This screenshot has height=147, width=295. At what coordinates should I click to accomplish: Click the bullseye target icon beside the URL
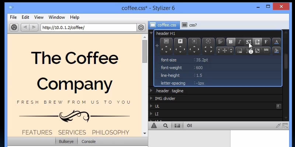pyautogui.click(x=141, y=28)
